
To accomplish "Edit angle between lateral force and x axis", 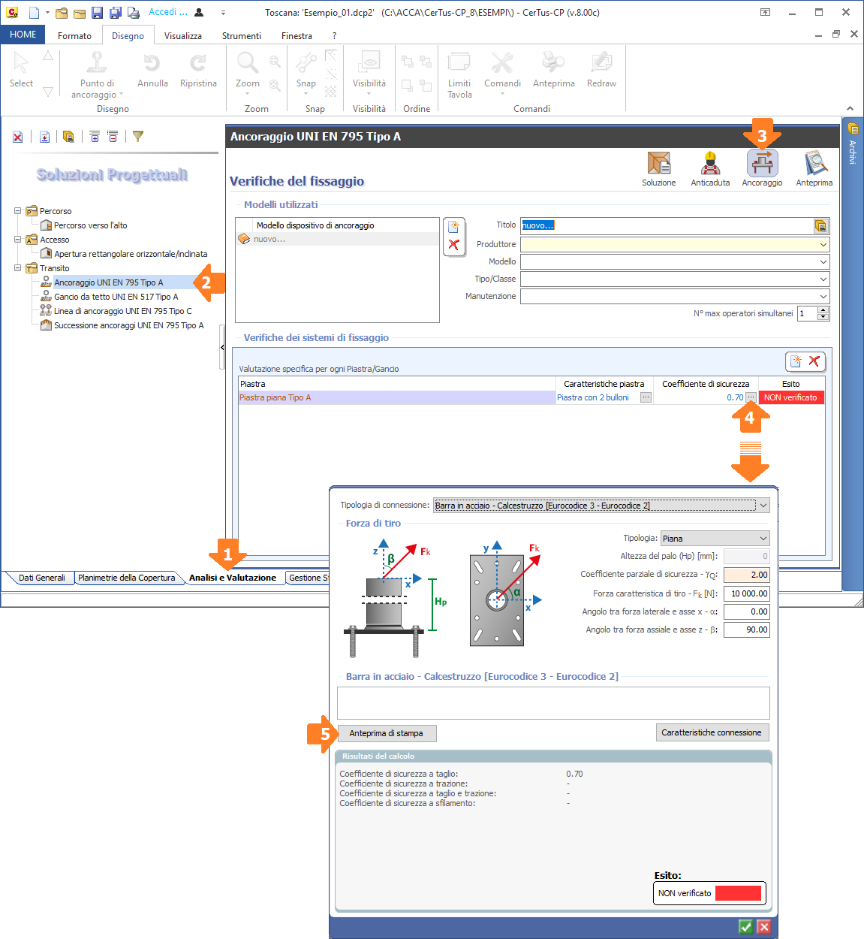I will (x=747, y=611).
